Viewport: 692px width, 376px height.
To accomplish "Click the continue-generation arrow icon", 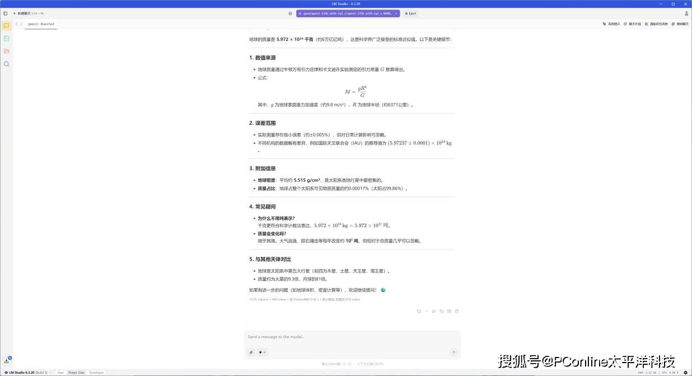I will [x=427, y=311].
